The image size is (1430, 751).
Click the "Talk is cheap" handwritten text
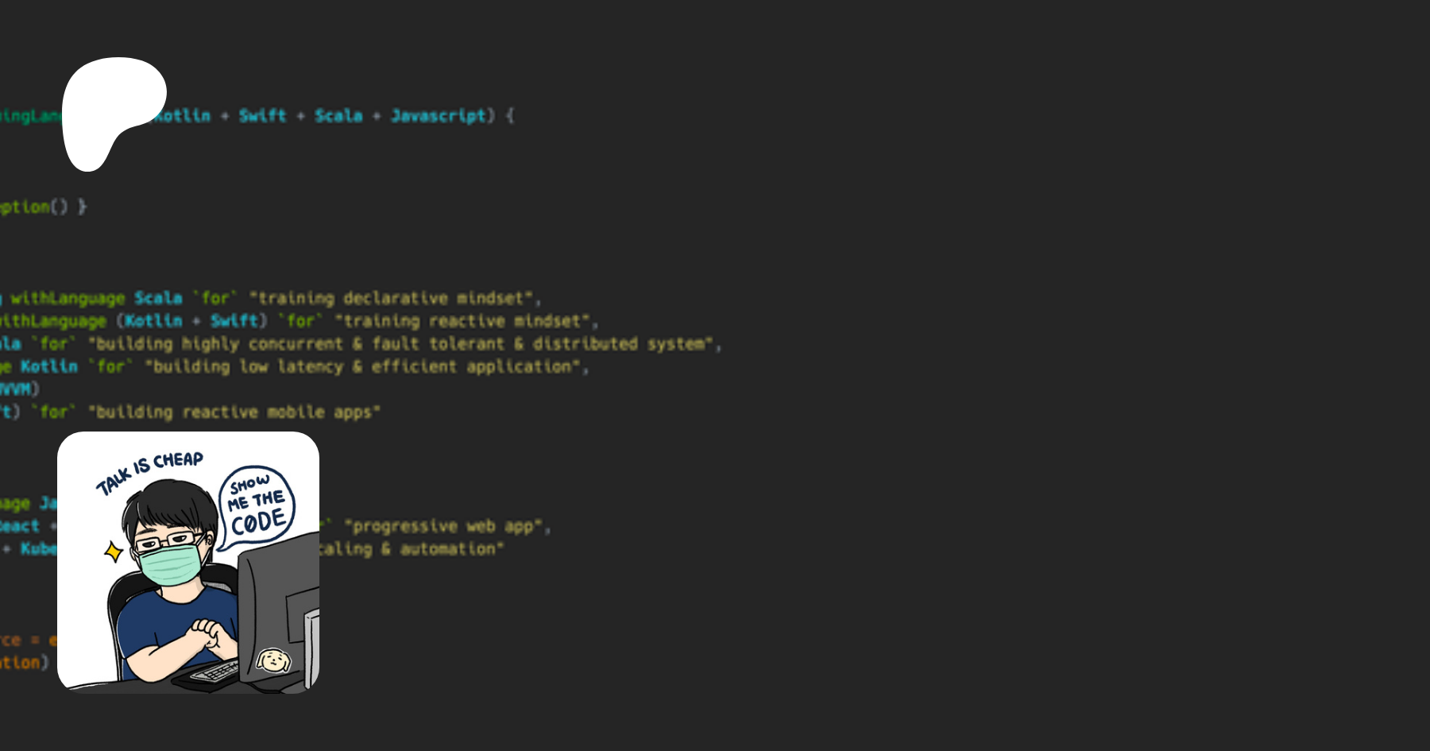click(149, 472)
